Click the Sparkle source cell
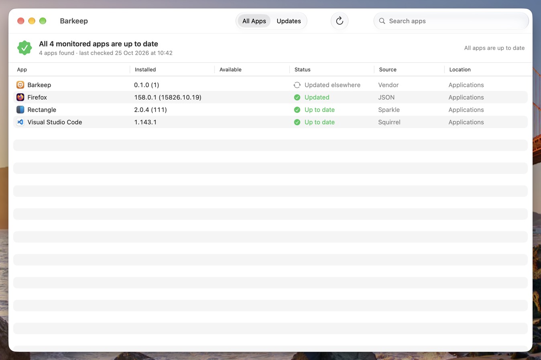Viewport: 541px width, 360px height. coord(389,110)
